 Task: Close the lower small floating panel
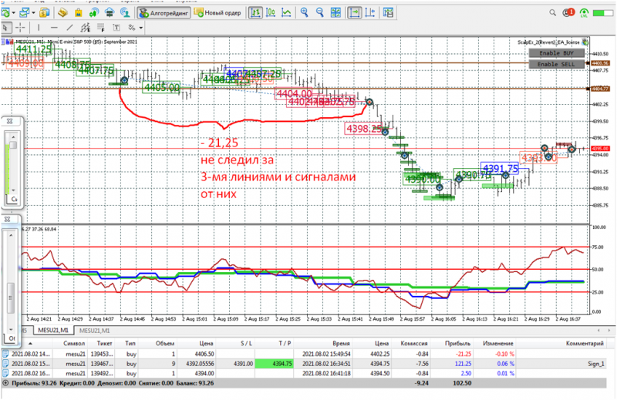point(7,219)
